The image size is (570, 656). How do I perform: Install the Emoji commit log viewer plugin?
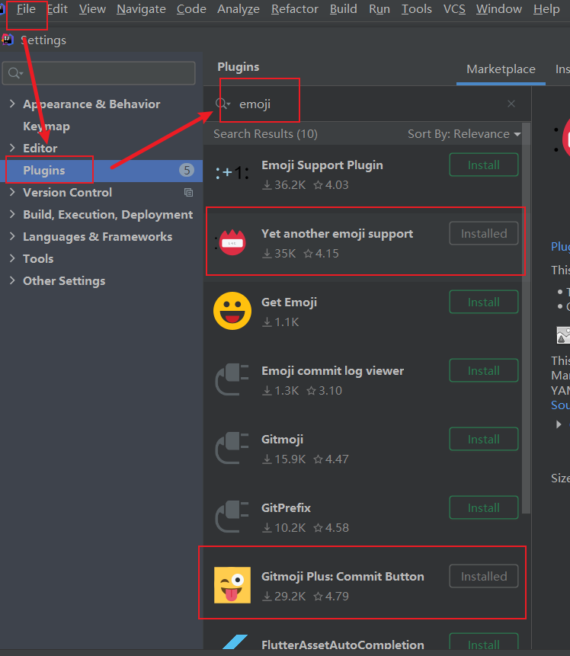click(484, 371)
